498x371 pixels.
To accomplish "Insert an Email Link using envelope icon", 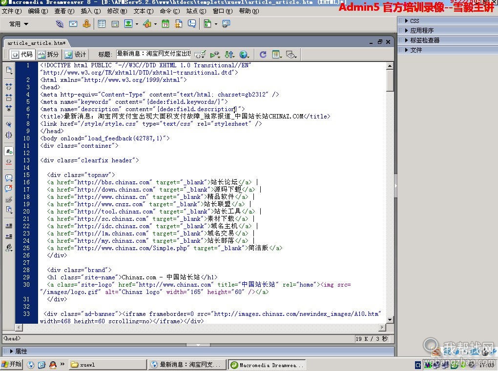I will [x=73, y=24].
